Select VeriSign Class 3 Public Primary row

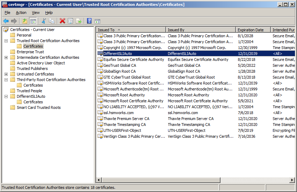pos(196,136)
